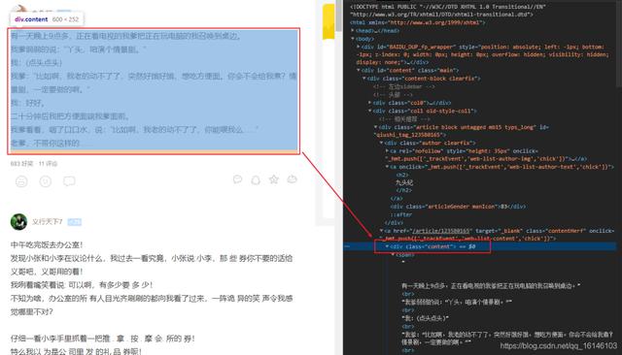Select the html xmlns element line

coord(417,22)
